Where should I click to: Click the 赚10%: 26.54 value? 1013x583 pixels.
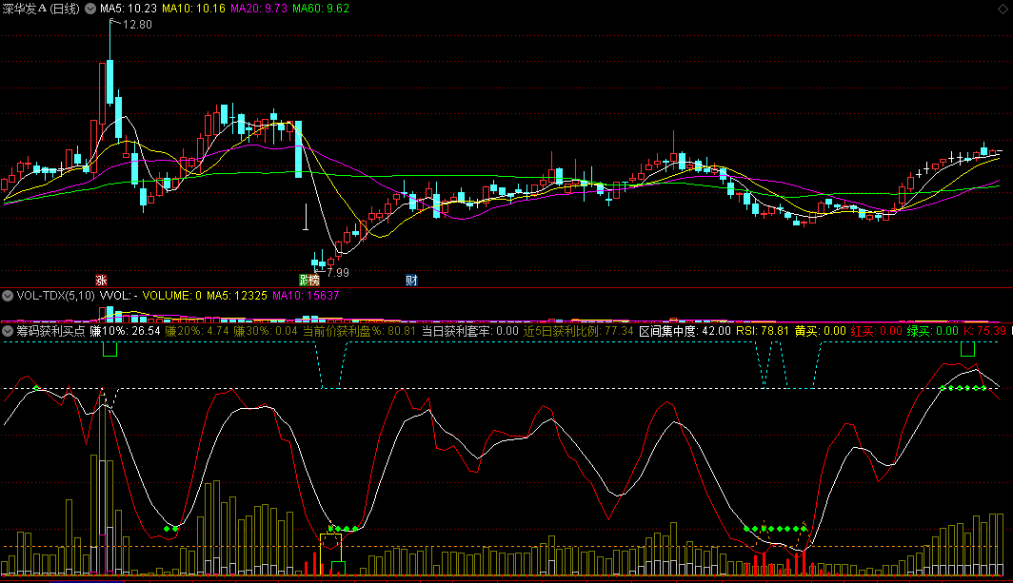tap(125, 331)
